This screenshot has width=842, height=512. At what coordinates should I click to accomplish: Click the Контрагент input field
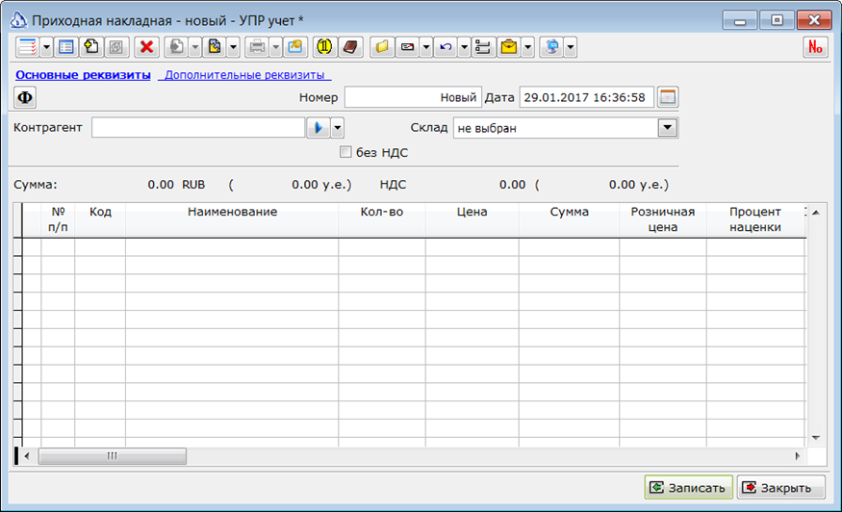pyautogui.click(x=198, y=128)
